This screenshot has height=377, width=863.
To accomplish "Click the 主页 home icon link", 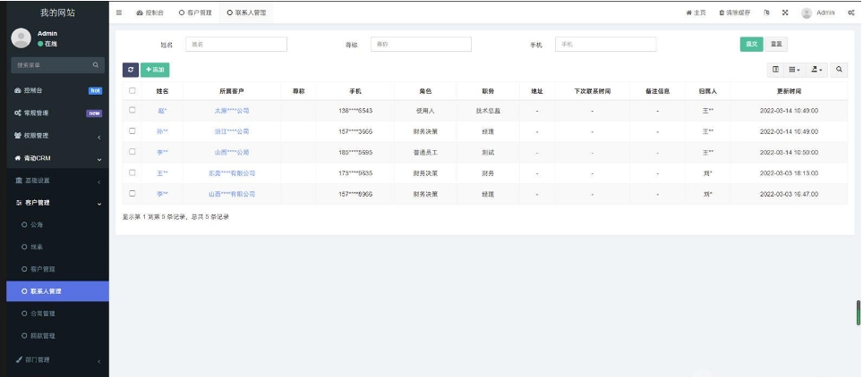I will [696, 13].
